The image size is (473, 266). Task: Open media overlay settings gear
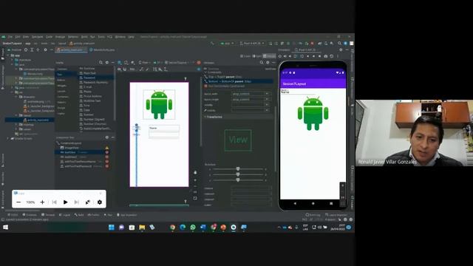tap(100, 202)
